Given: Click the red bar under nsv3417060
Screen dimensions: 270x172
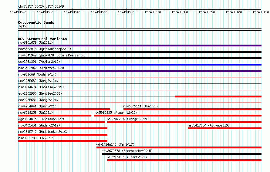Looking at the screenshot, I should 225,128.
